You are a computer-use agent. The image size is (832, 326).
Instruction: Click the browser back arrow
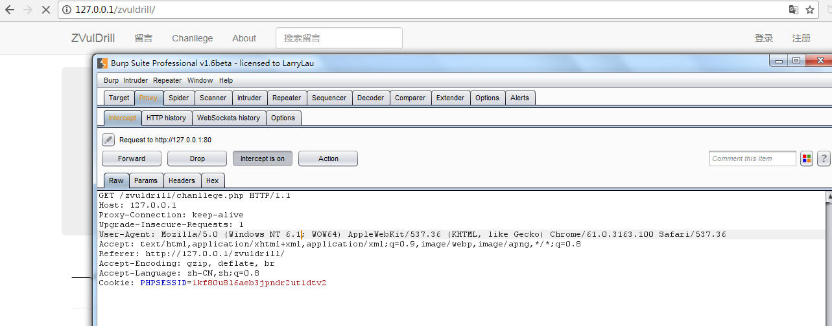tap(9, 10)
